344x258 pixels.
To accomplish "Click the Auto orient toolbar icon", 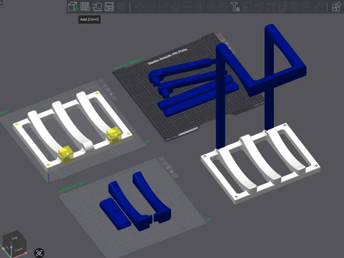I will (97, 6).
